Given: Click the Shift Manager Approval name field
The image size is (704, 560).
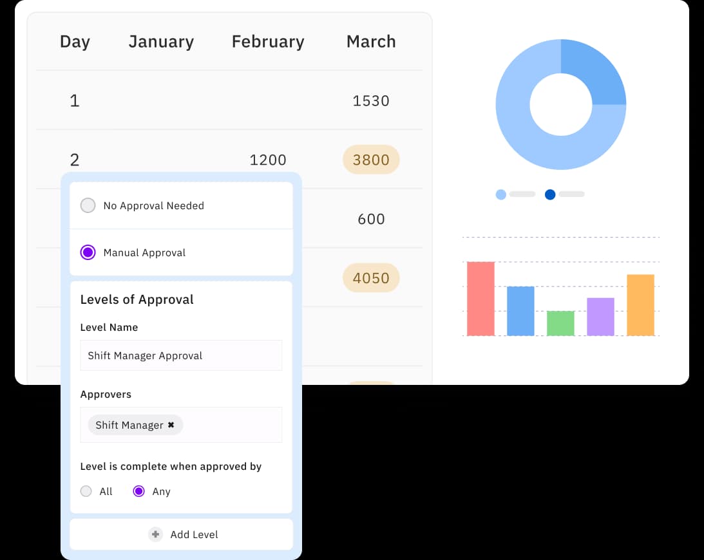Looking at the screenshot, I should (x=181, y=355).
